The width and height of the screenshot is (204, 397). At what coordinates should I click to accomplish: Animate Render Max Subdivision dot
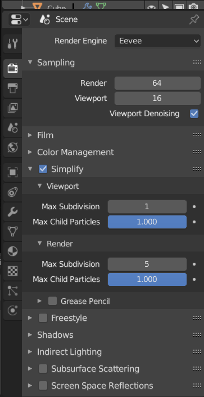tap(194, 264)
